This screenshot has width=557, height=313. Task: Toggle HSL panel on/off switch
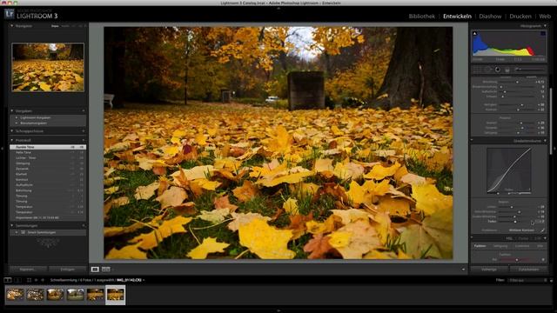(x=472, y=238)
